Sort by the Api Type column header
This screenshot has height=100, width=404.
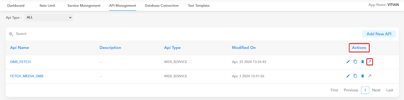[172, 48]
